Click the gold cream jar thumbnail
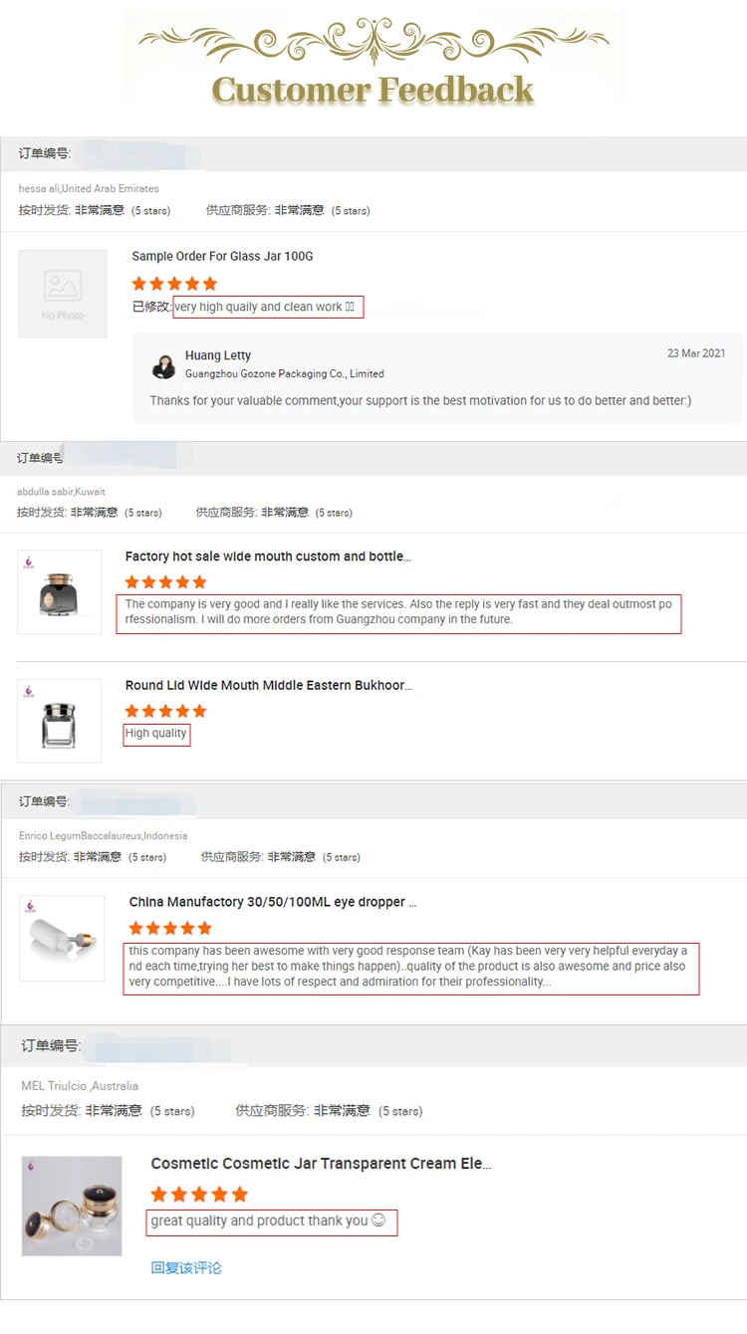This screenshot has height=1334, width=747. coord(72,1206)
